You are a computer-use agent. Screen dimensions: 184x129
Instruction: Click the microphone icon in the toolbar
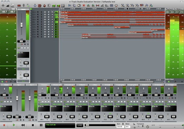[24, 5]
